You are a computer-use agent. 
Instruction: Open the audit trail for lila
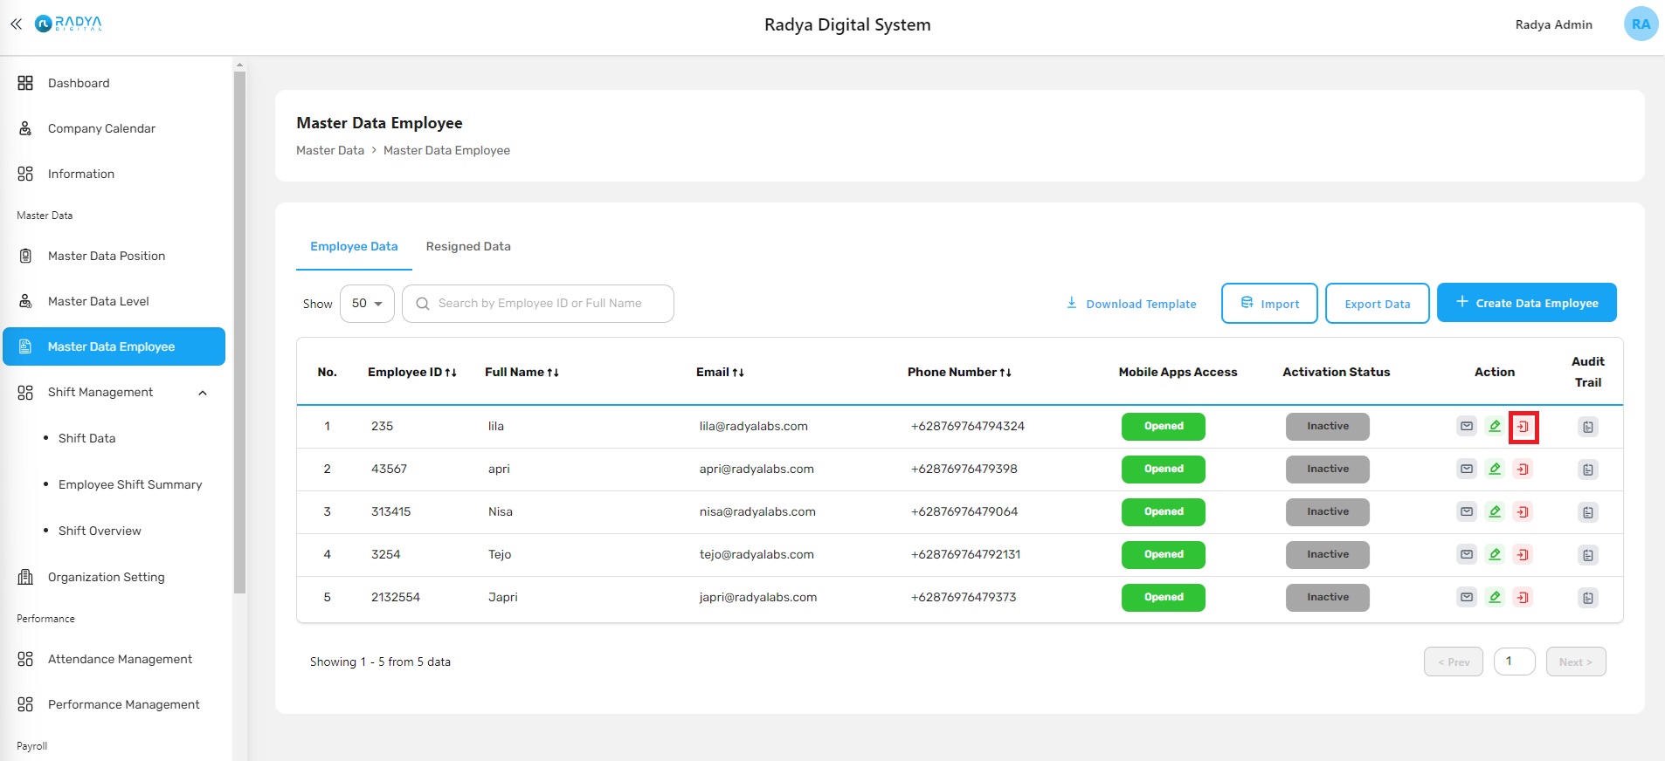(x=1588, y=427)
